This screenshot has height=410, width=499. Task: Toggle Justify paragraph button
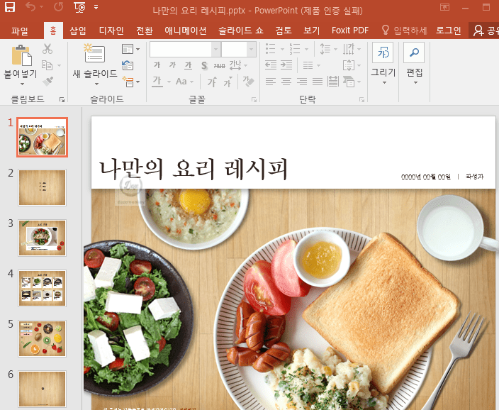pos(318,82)
